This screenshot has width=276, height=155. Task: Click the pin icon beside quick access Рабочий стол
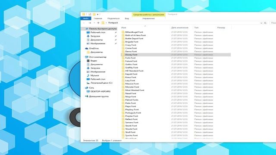tap(116, 33)
